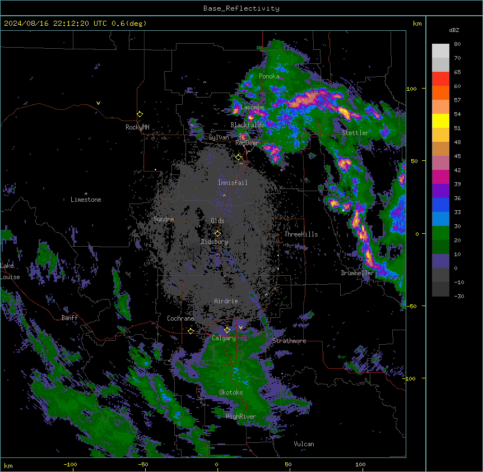Click the slate-purple 10–0 dBZ swatch
483x472 pixels.
(440, 261)
